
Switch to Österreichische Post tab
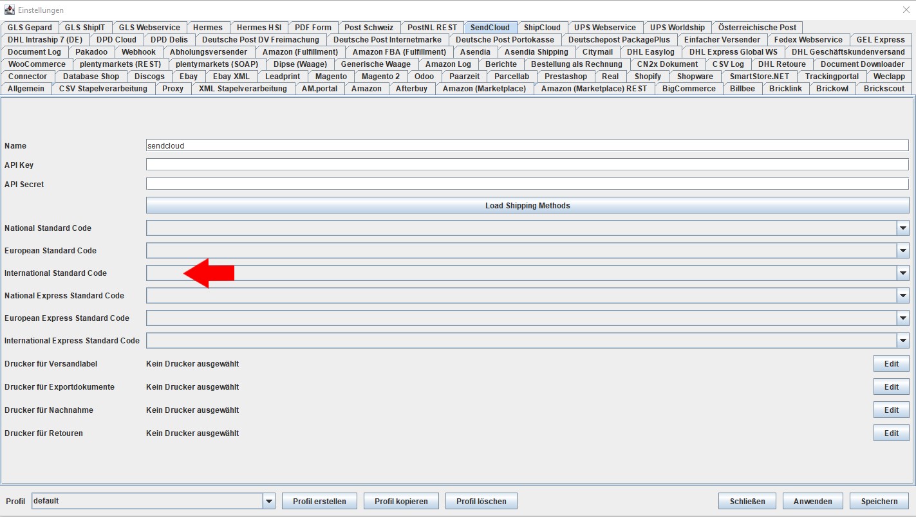tap(757, 28)
